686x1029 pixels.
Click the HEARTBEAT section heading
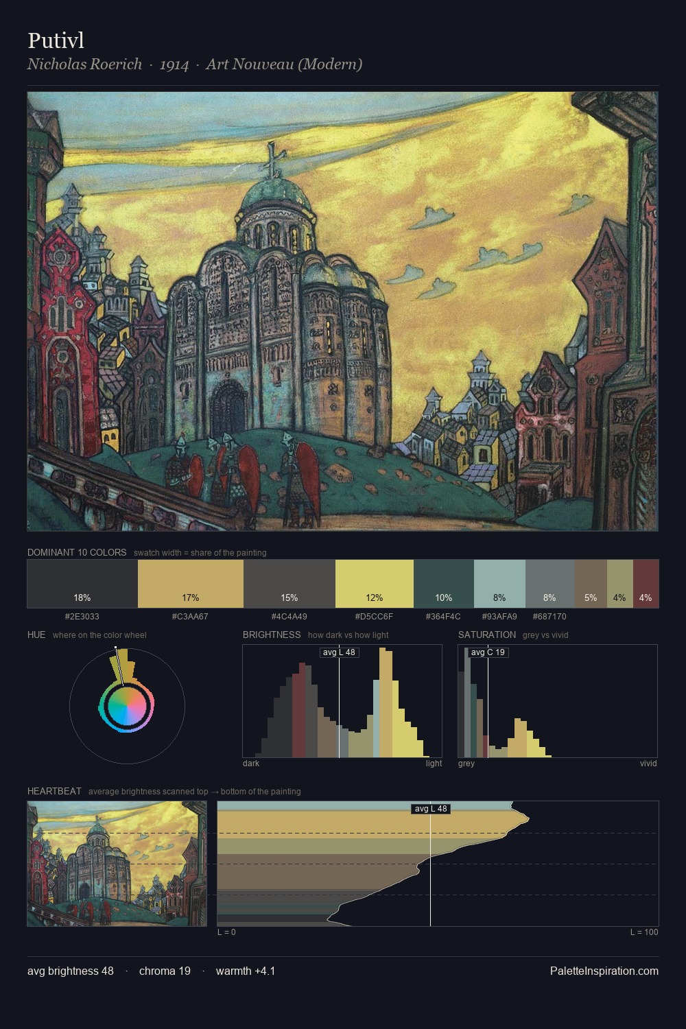click(54, 791)
